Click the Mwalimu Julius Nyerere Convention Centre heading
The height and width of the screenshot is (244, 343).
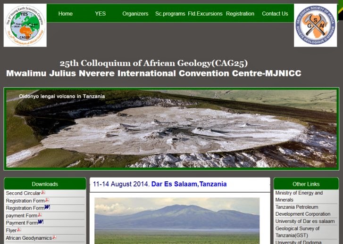pyautogui.click(x=153, y=73)
